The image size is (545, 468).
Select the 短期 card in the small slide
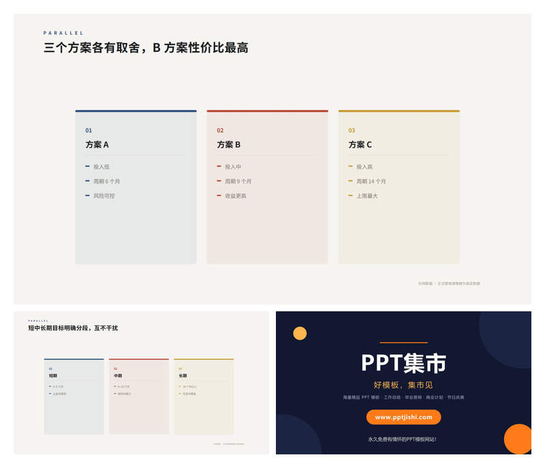click(x=74, y=396)
